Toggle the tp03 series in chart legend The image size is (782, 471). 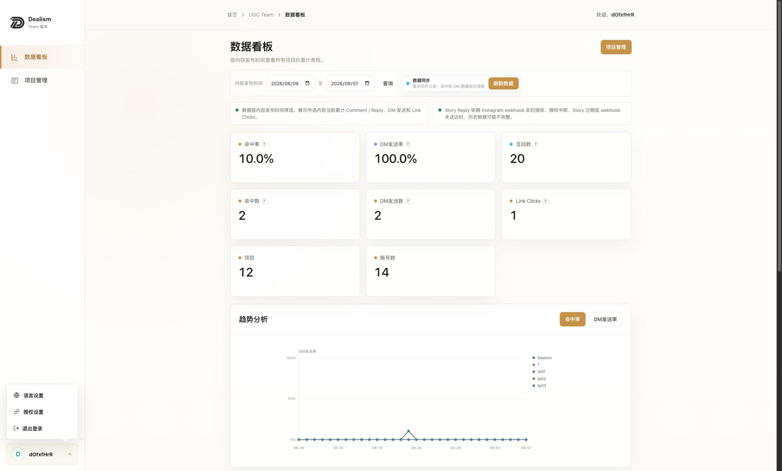(539, 386)
